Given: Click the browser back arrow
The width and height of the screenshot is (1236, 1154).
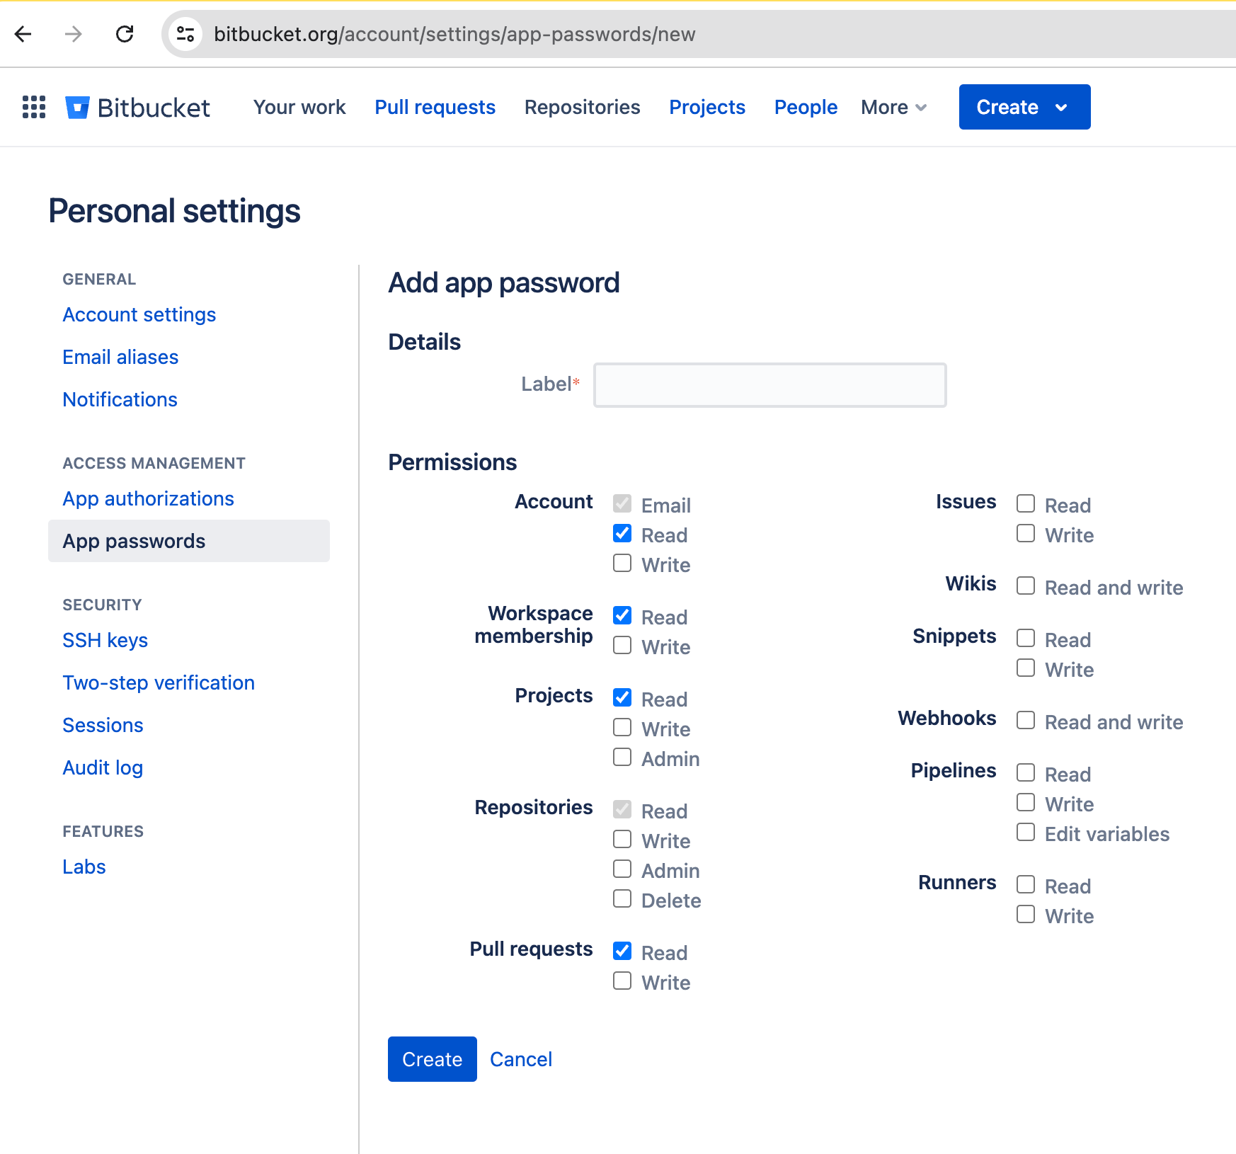Looking at the screenshot, I should [24, 34].
